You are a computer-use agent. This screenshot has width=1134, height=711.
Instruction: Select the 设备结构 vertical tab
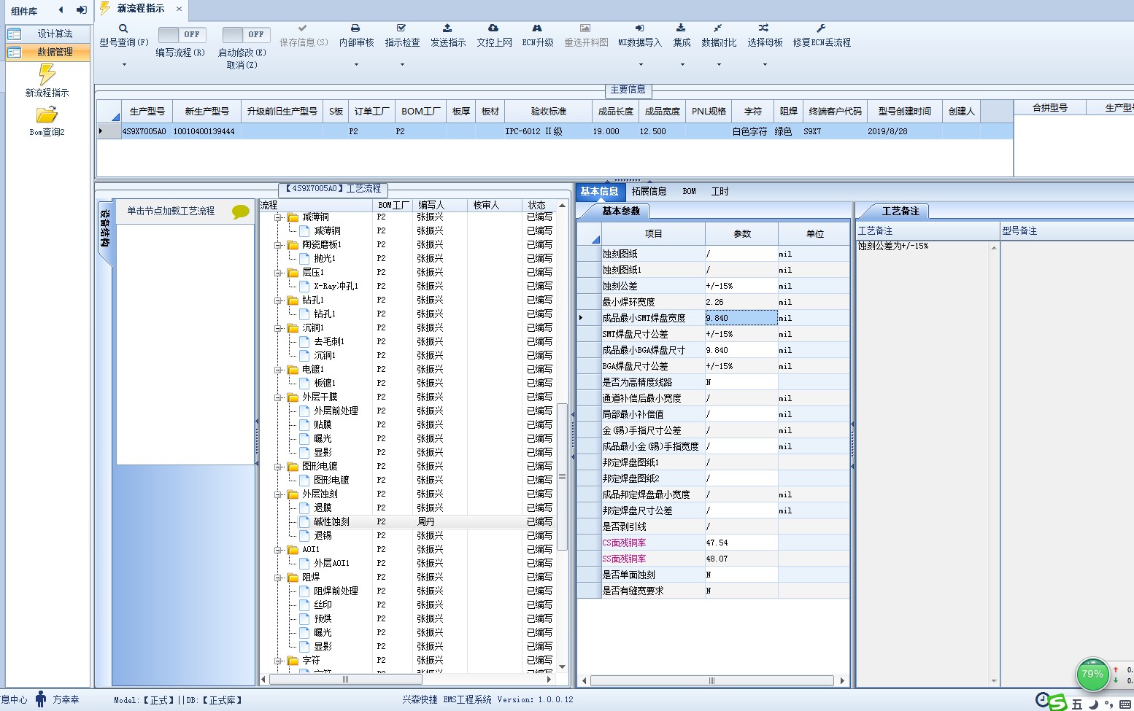point(105,229)
